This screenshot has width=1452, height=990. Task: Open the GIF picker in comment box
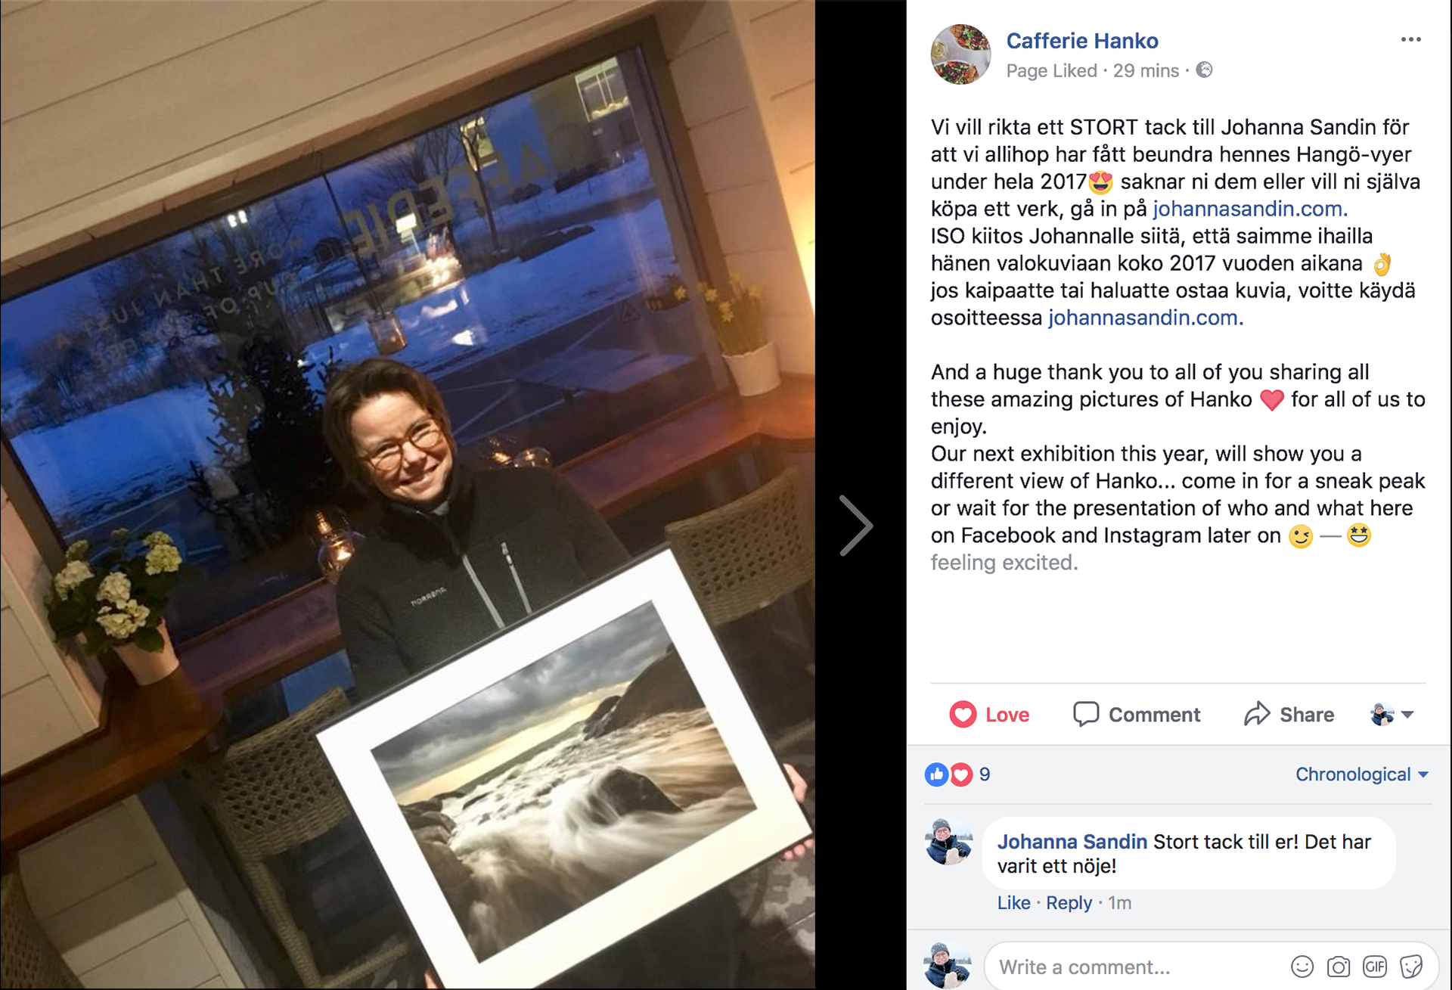[x=1374, y=967]
